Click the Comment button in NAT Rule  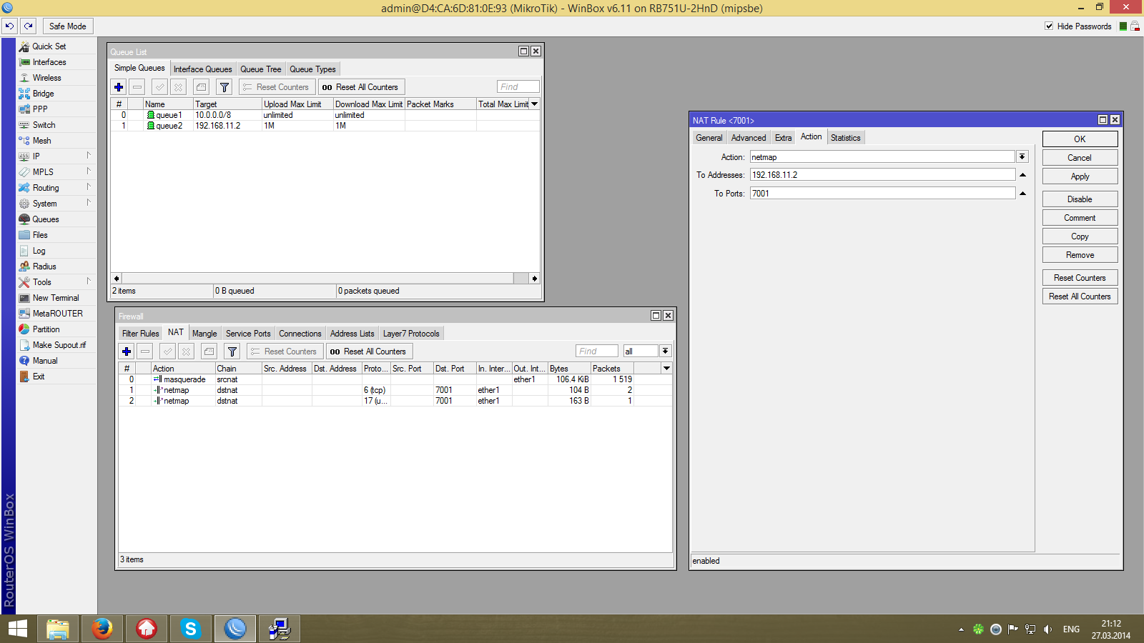[1080, 218]
